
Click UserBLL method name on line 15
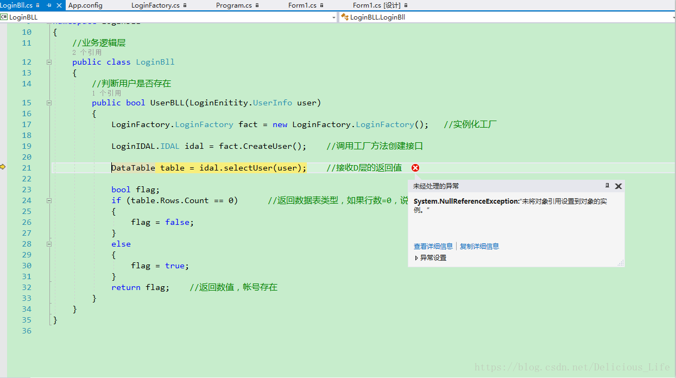[167, 103]
